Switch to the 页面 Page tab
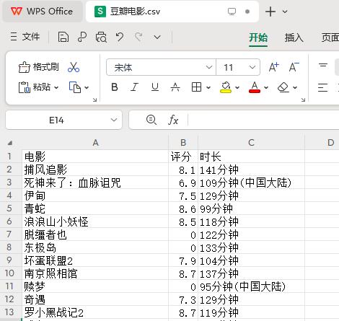The image size is (339, 321). click(x=330, y=38)
